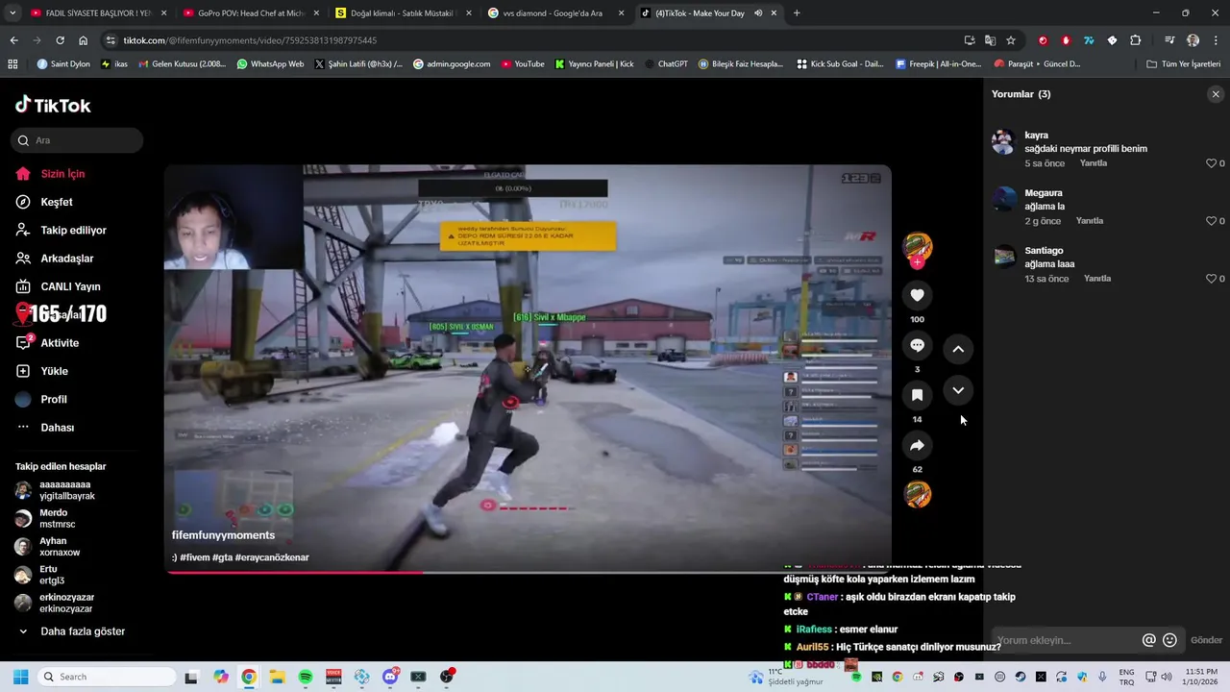This screenshot has height=692, width=1230.
Task: Open the spinning sound disc icon
Action: click(x=918, y=495)
